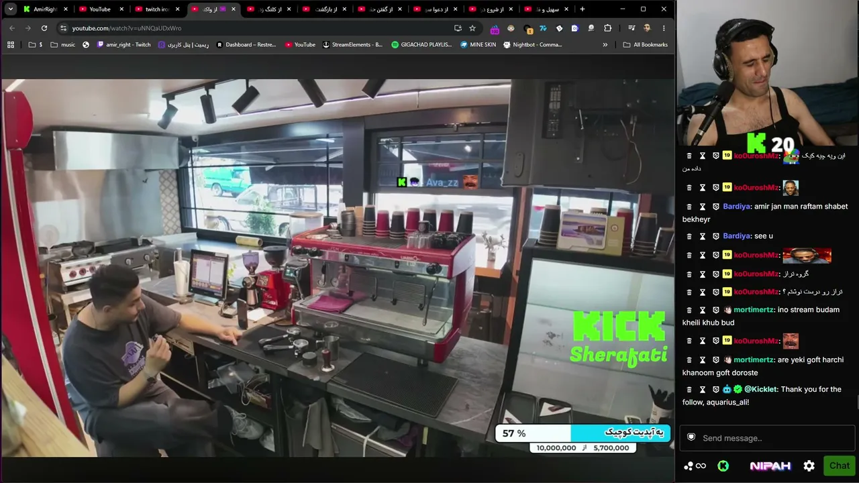Switch to YouTube tab
Screen dimensions: 859x483
click(x=100, y=9)
